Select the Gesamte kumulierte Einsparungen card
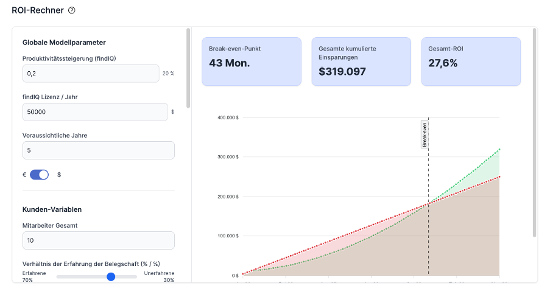This screenshot has height=297, width=553. click(361, 61)
